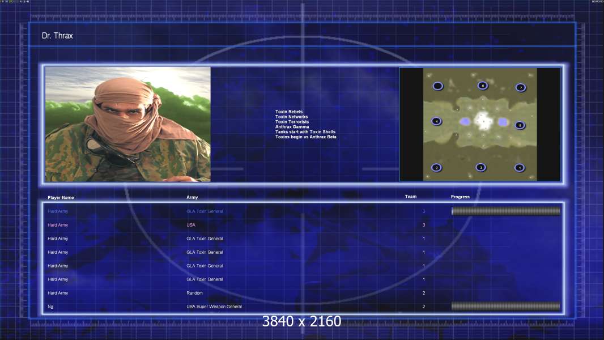Click the 'Progress' column header
Screen dimensions: 604x340
point(460,197)
